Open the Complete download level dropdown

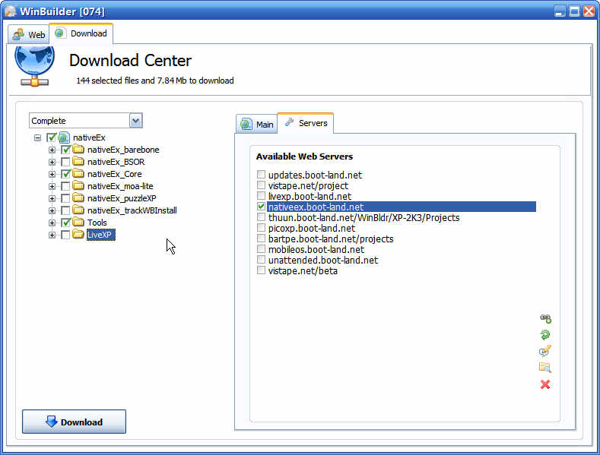pos(135,121)
